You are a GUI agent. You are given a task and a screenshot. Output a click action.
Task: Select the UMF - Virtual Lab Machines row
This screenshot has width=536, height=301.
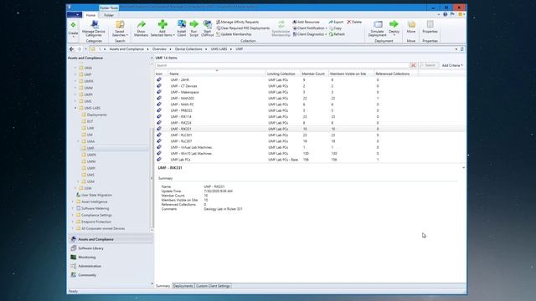[310, 147]
